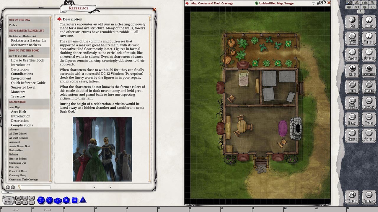Open the Encounters window
378x212 pixels.
[x=369, y=71]
